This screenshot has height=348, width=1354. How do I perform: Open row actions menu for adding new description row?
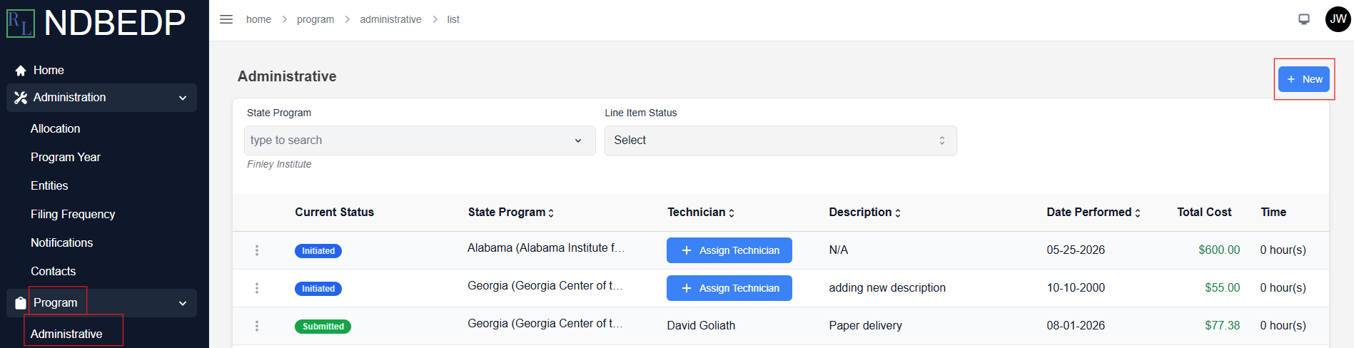[257, 288]
